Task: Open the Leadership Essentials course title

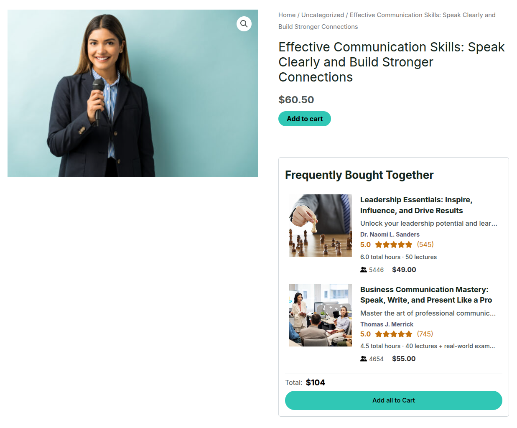Action: tap(416, 205)
